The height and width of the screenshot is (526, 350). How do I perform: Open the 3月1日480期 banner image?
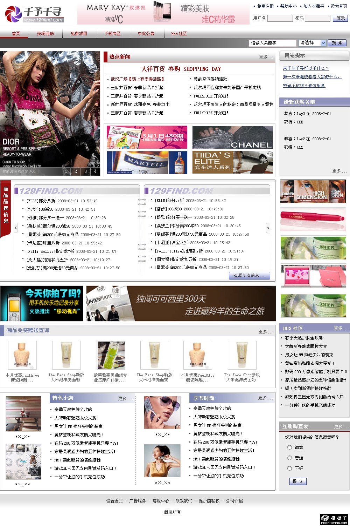(x=147, y=137)
